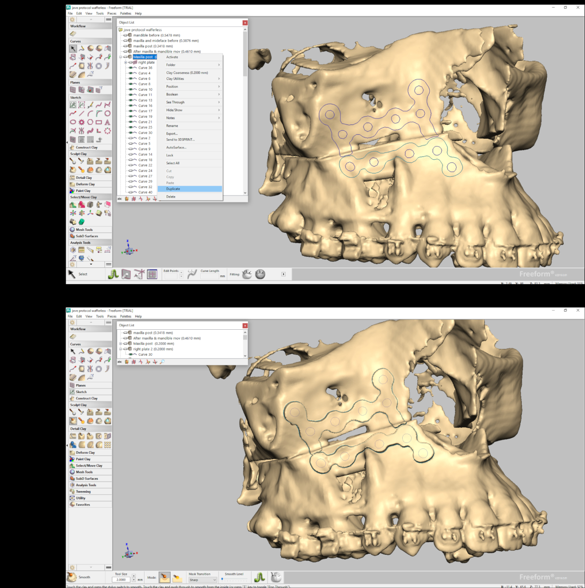
Task: Select the Rectangle sketch tool
Action: click(x=99, y=122)
